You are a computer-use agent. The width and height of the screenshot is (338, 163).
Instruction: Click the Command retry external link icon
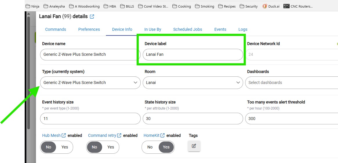coord(119,135)
